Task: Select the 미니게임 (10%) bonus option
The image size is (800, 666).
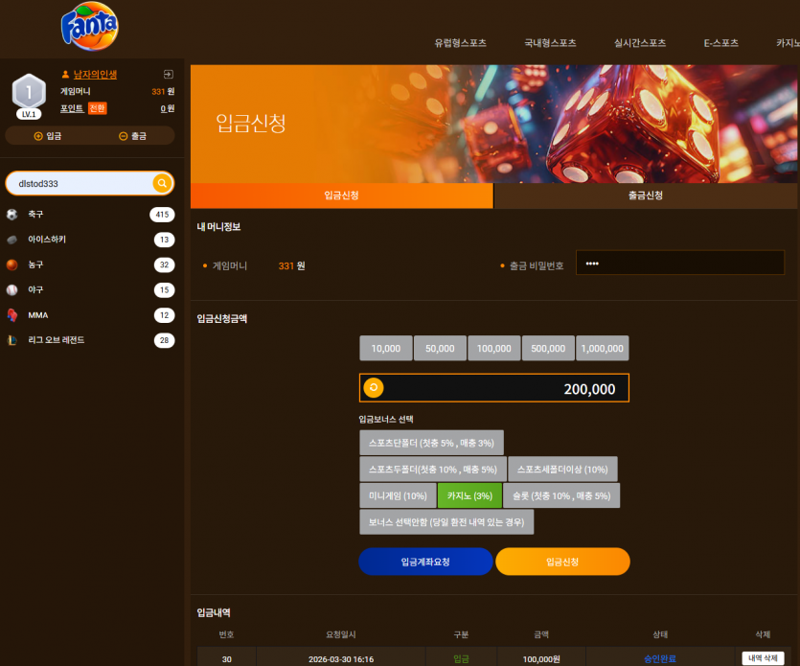Action: coord(398,495)
